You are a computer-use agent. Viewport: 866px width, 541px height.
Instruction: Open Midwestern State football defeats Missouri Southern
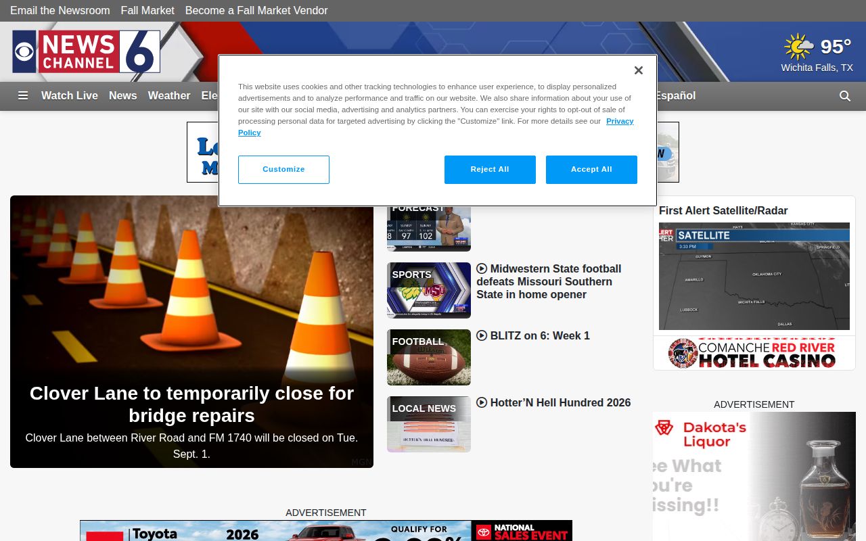549,281
